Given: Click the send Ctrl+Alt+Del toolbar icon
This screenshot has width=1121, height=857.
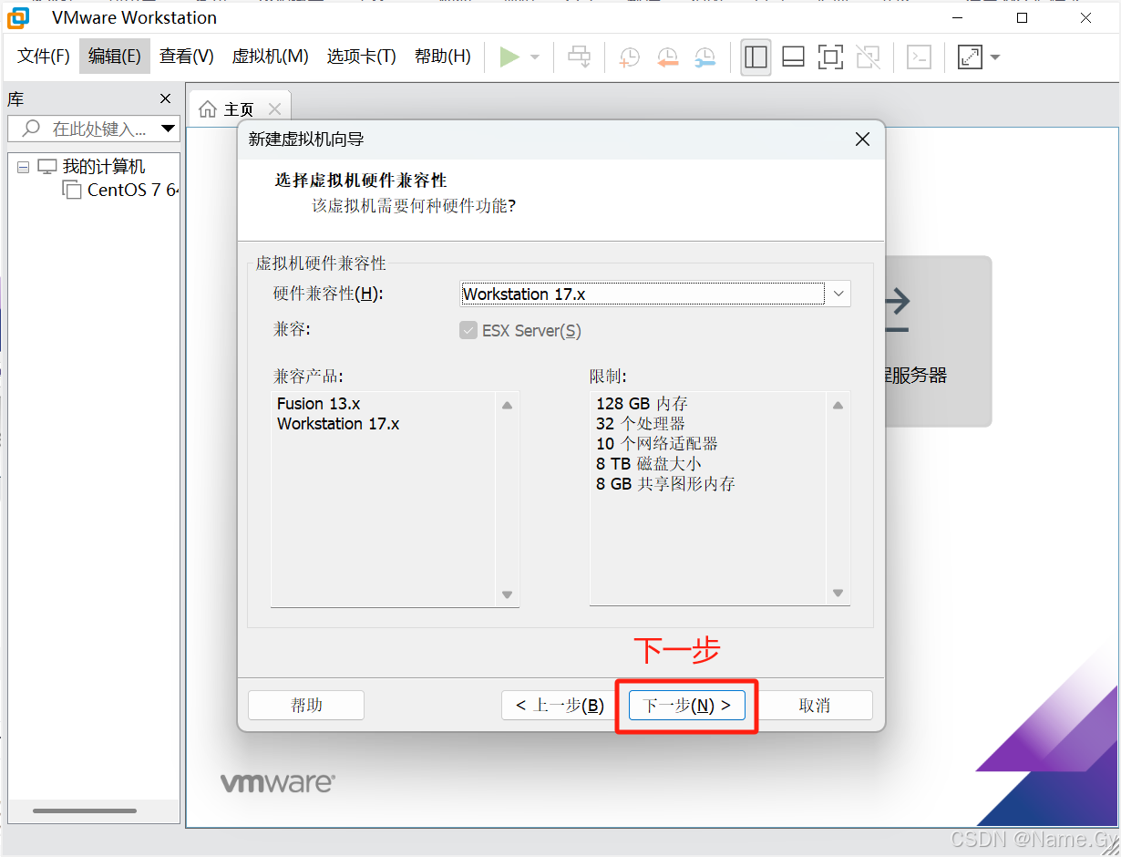Looking at the screenshot, I should click(x=580, y=57).
